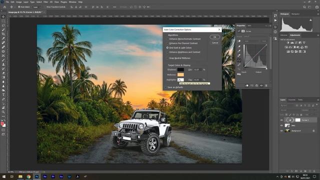
Task: Add a Vibrance adjustment from Adjustments panel
Action: pyautogui.click(x=304, y=42)
